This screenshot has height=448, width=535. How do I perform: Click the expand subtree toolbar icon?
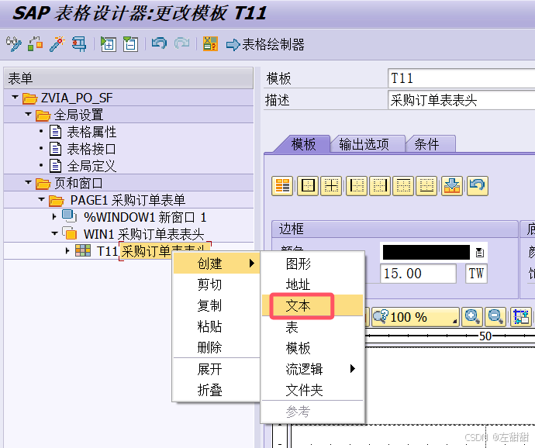click(108, 44)
